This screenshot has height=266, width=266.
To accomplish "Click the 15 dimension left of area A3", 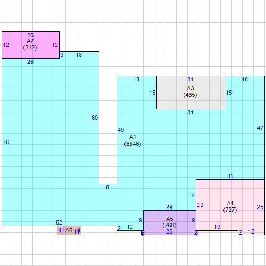I will [x=152, y=93].
